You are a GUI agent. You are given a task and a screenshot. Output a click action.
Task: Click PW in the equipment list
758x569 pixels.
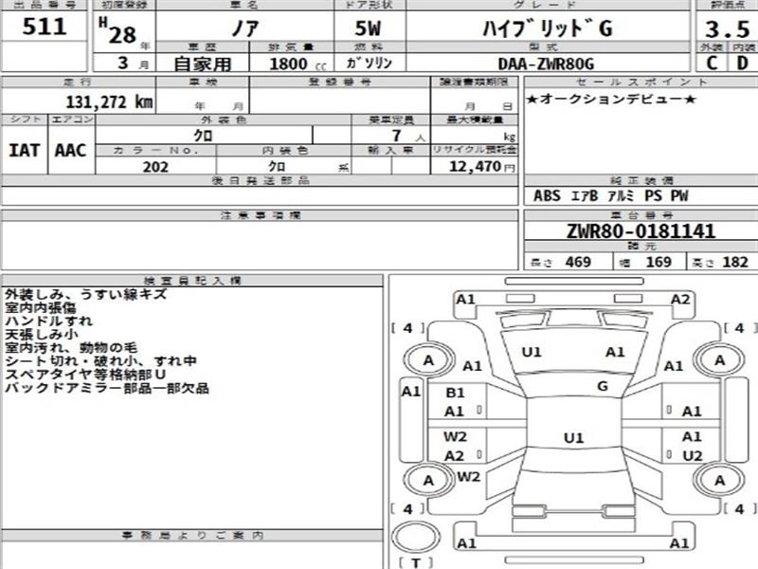click(x=679, y=196)
